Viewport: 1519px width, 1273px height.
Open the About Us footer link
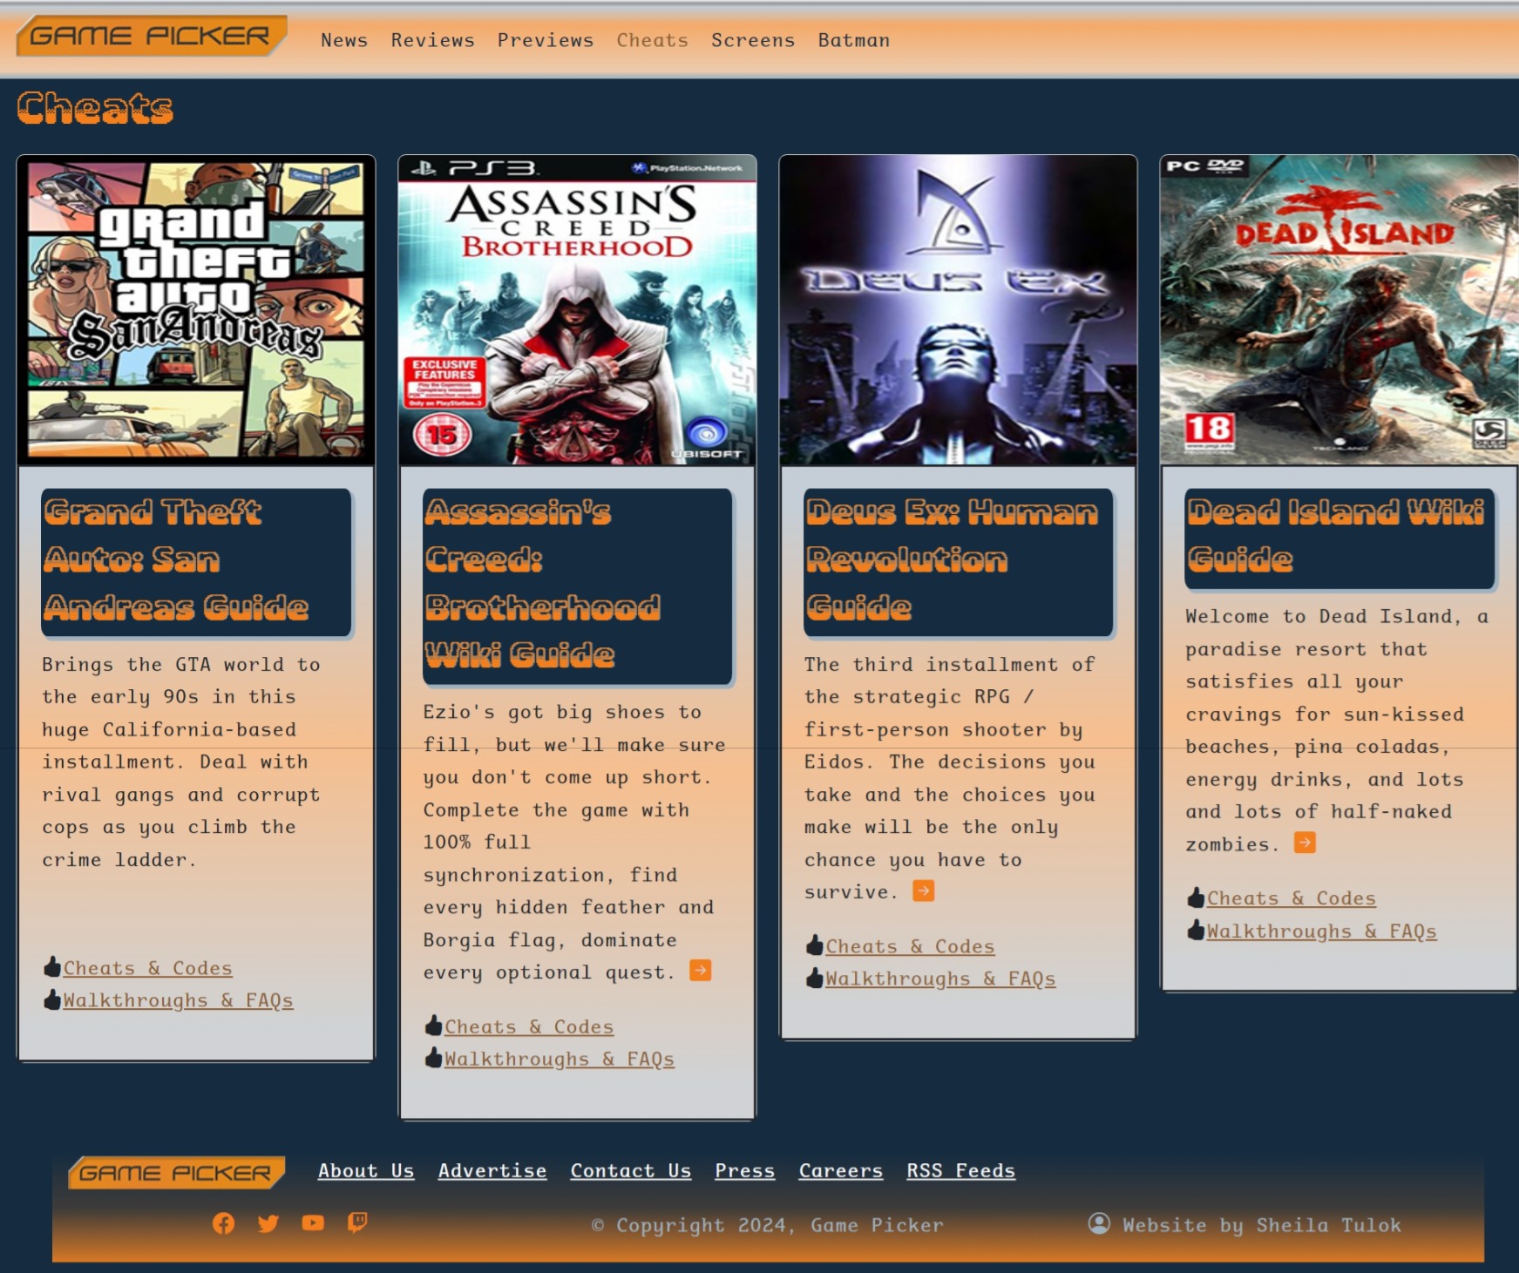366,1171
